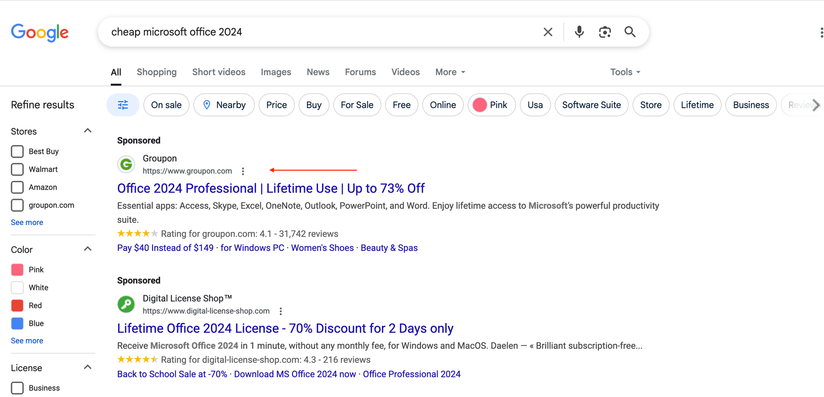
Task: Select the Pink color swatch in sidebar
Action: click(17, 270)
